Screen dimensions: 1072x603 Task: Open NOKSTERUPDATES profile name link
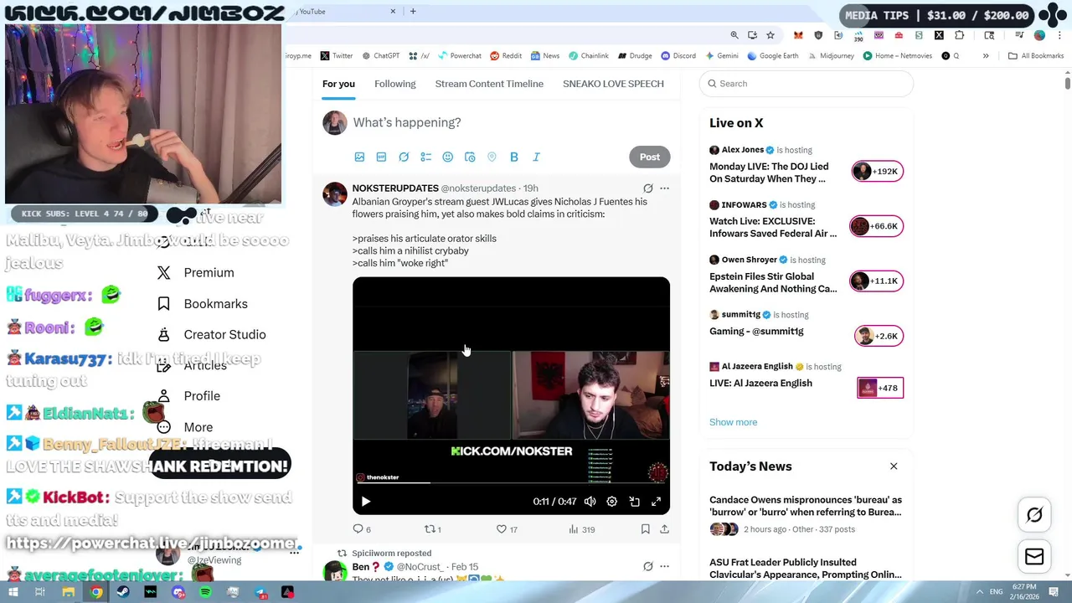(395, 188)
